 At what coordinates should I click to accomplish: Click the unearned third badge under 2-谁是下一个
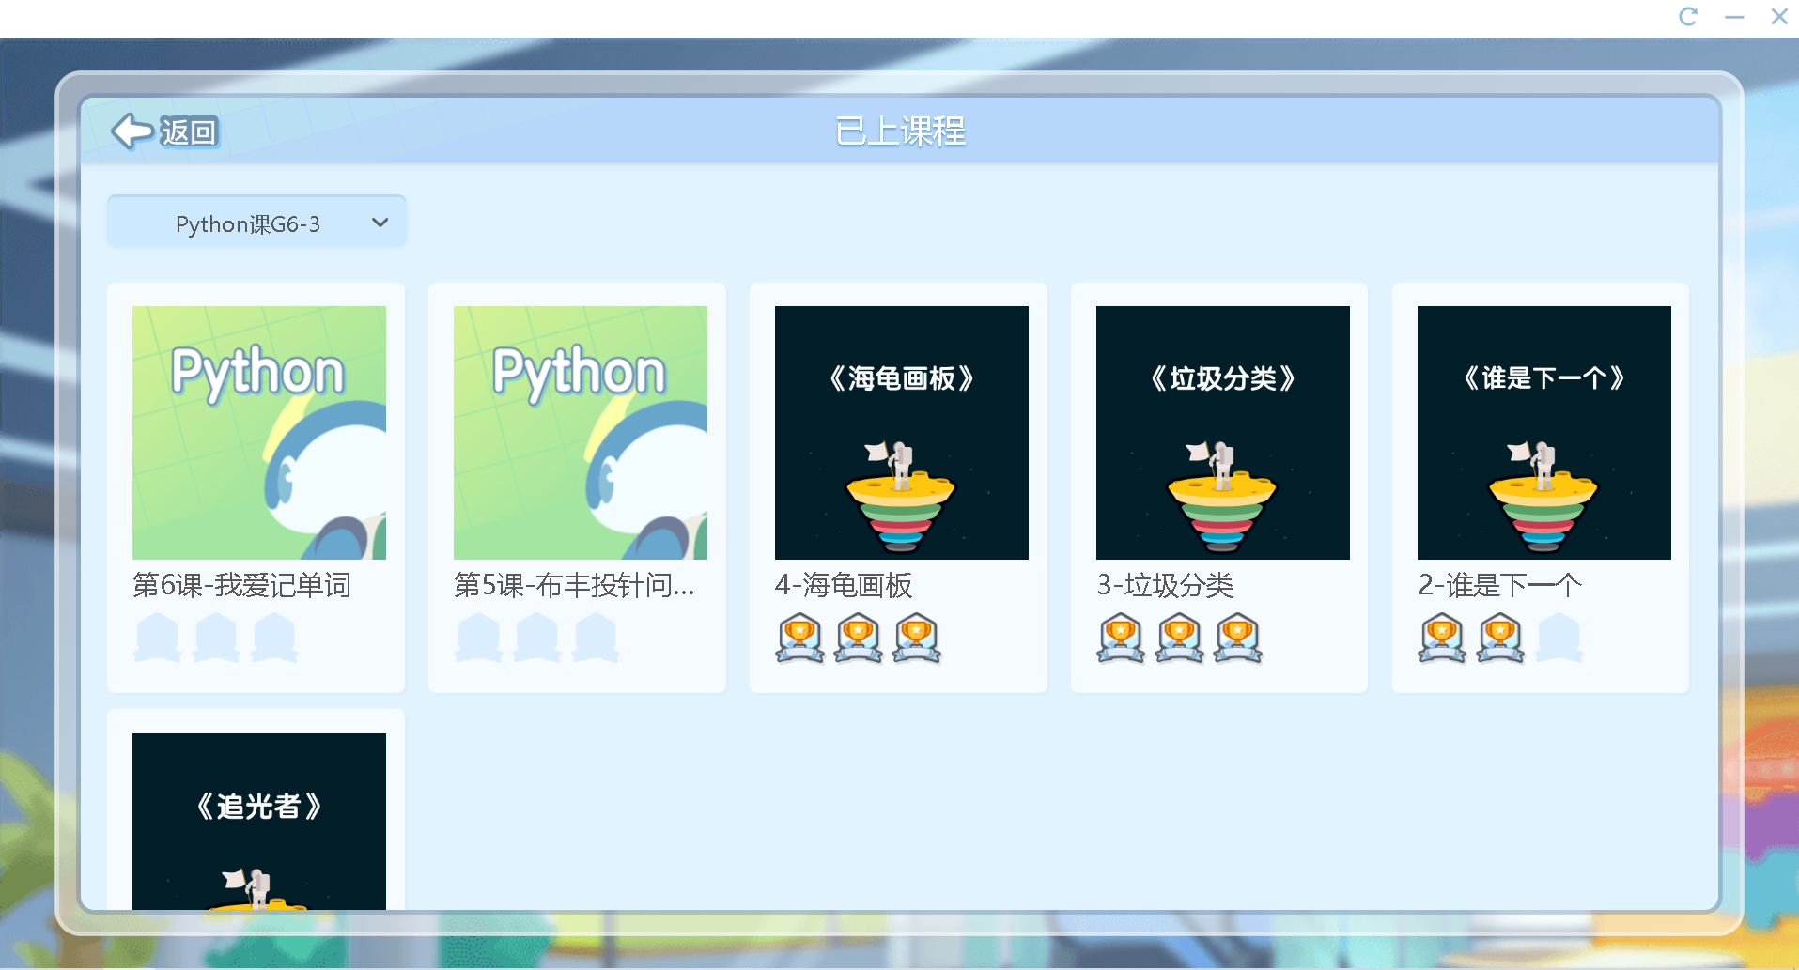click(1559, 639)
